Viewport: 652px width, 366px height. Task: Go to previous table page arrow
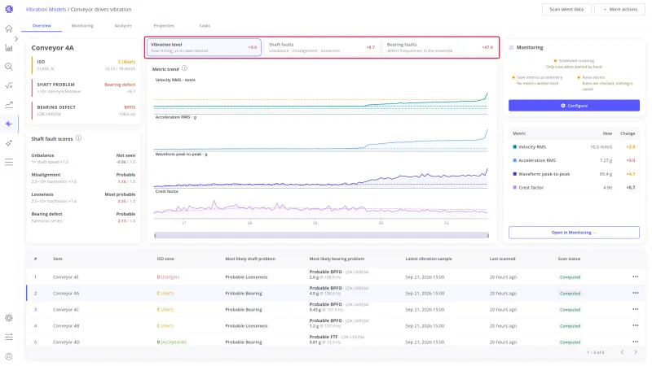pos(622,352)
